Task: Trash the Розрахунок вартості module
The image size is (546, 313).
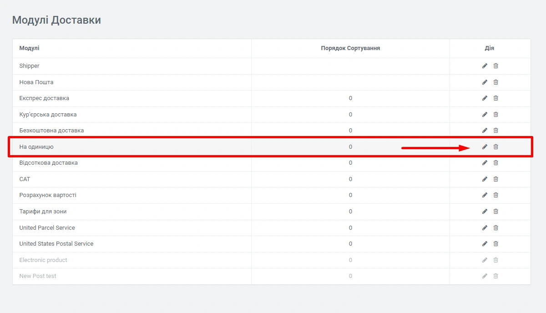Action: (x=496, y=195)
